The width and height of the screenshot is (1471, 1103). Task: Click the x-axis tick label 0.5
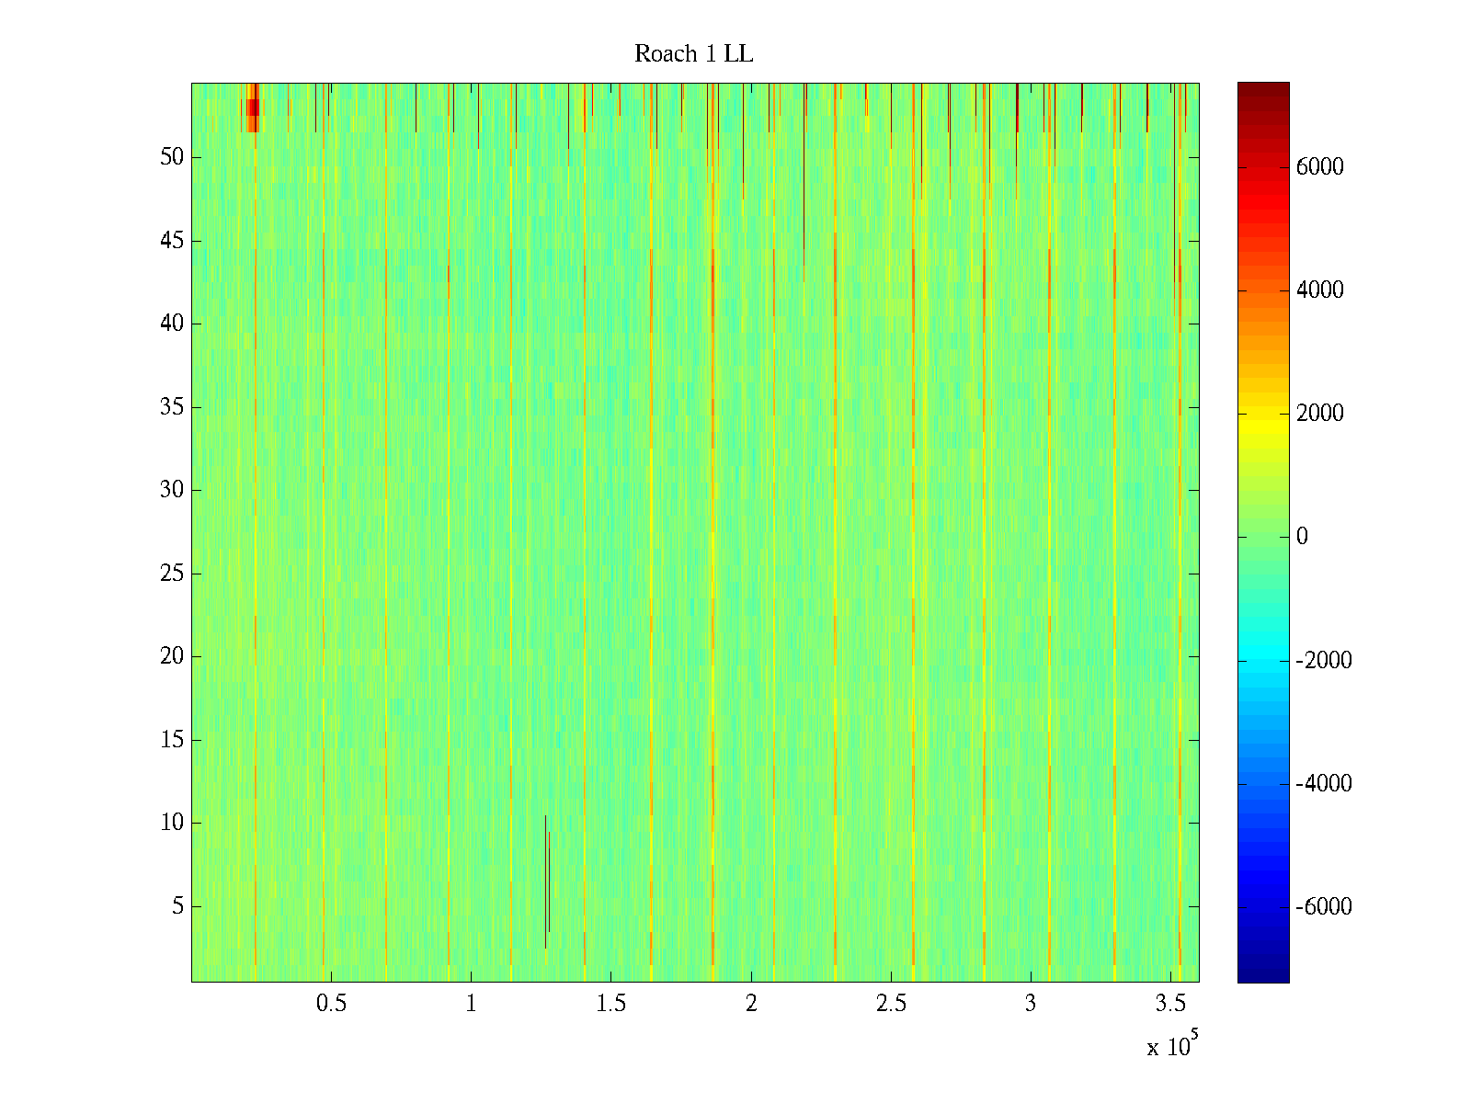point(331,1004)
